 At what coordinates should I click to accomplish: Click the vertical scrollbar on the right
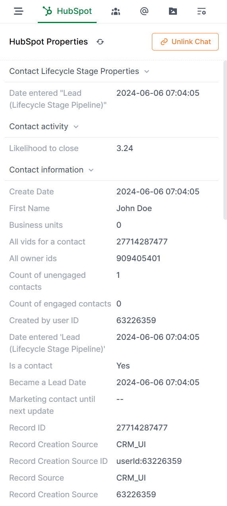tap(225, 140)
